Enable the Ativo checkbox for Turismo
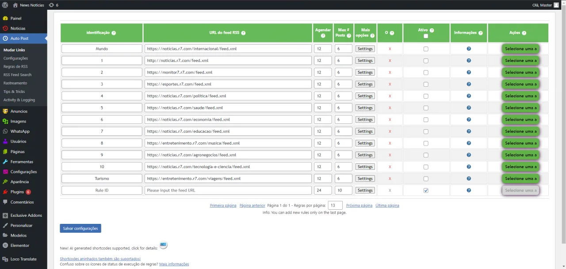The width and height of the screenshot is (566, 269). (x=426, y=179)
